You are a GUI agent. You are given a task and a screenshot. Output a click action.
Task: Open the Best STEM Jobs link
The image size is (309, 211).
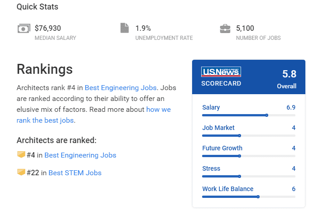tap(75, 173)
